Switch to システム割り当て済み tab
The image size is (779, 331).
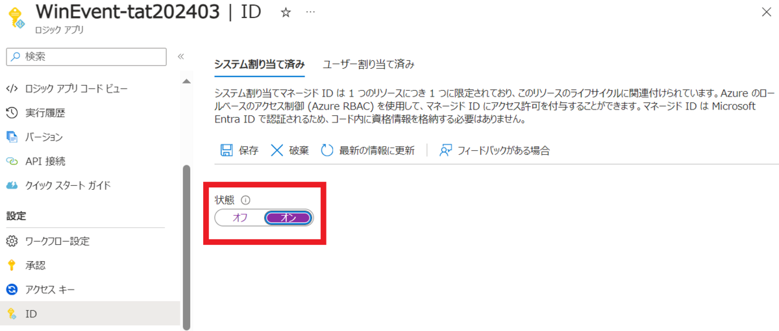tap(260, 64)
